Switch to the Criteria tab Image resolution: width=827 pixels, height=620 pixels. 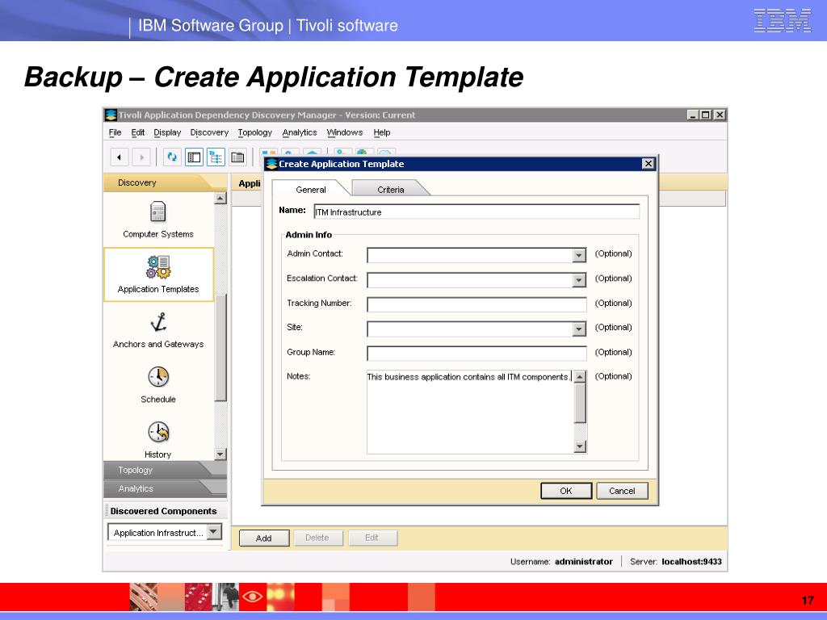[x=391, y=190]
